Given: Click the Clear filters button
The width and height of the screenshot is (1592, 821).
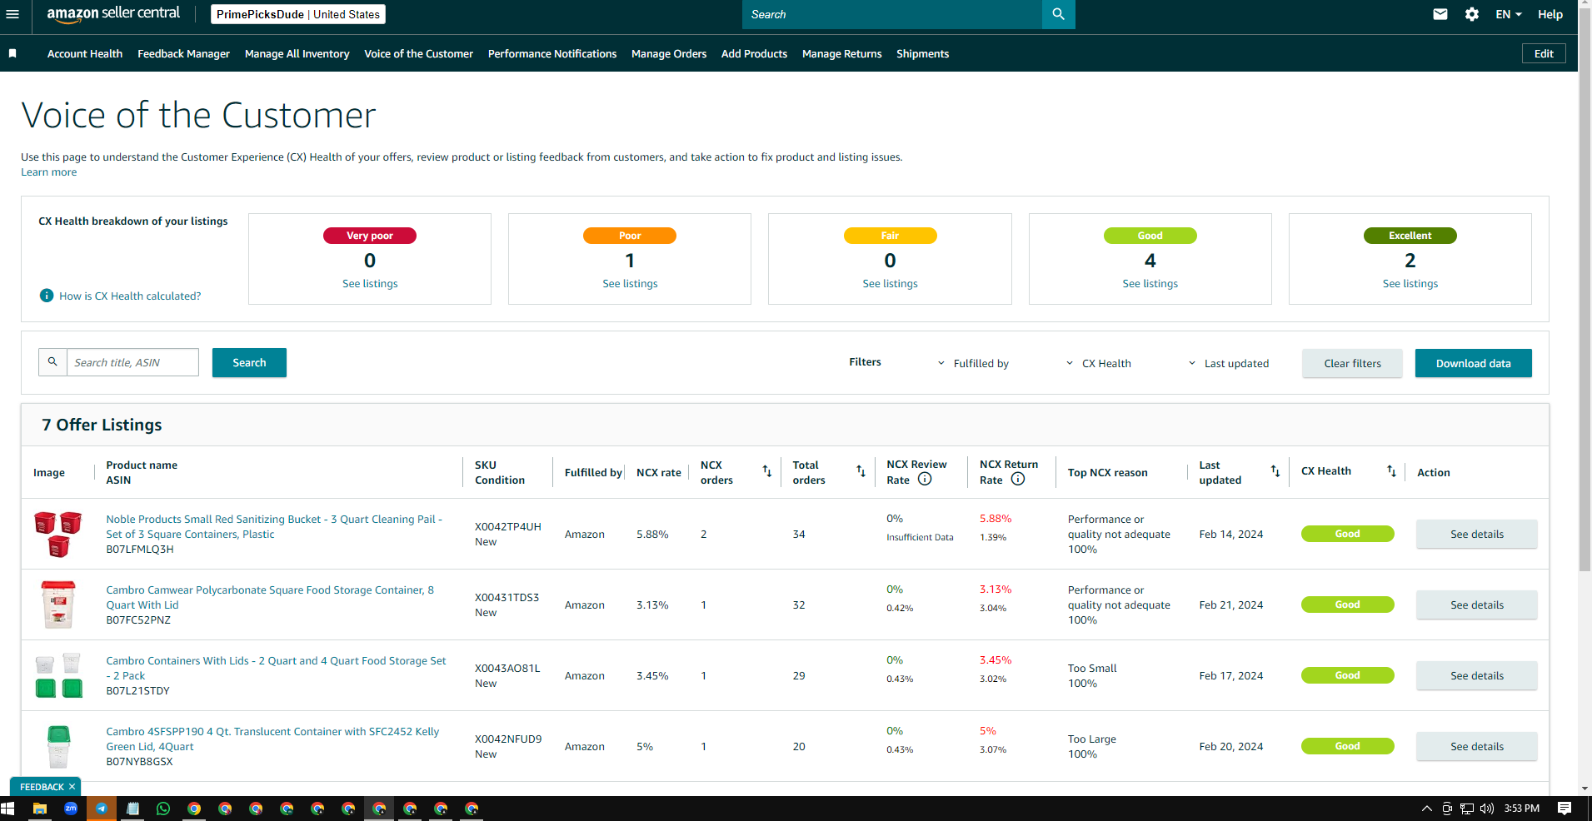Looking at the screenshot, I should pos(1352,363).
